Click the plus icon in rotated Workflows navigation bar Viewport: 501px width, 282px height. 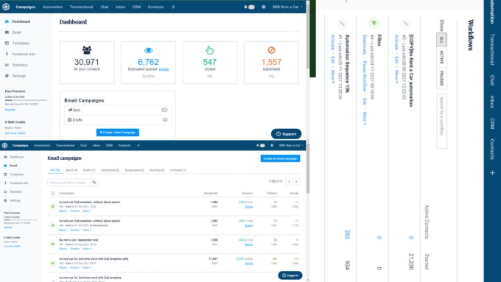492,173
